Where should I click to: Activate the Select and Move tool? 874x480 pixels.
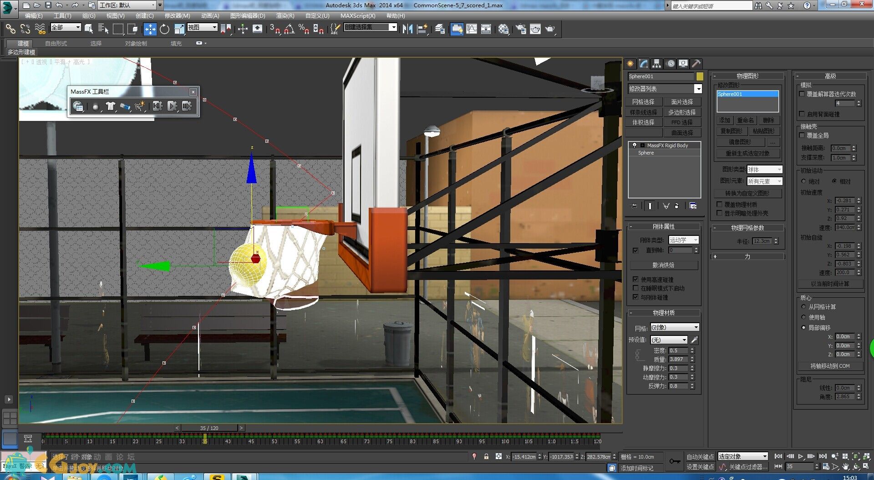(x=150, y=29)
